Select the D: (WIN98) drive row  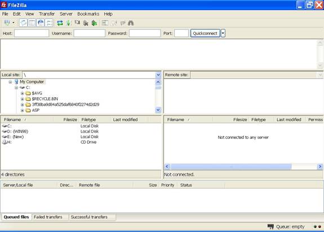tap(81, 131)
